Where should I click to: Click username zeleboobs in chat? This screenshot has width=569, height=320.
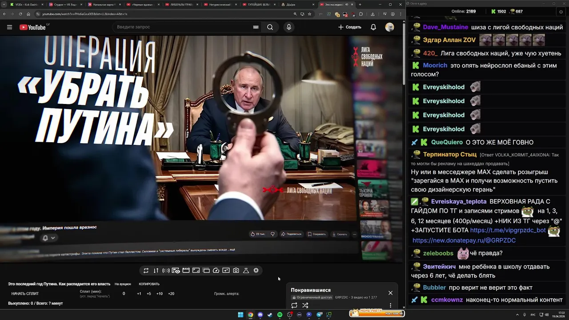point(438,253)
